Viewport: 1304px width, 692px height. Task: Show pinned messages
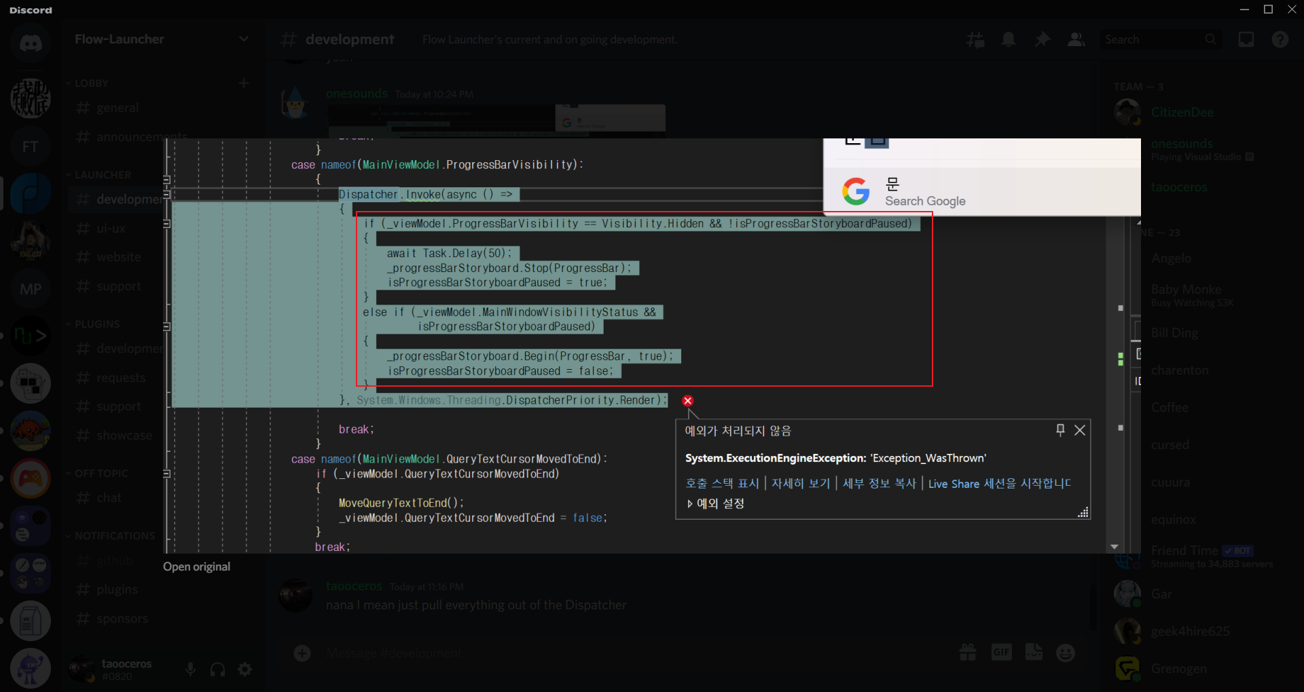(x=1042, y=39)
